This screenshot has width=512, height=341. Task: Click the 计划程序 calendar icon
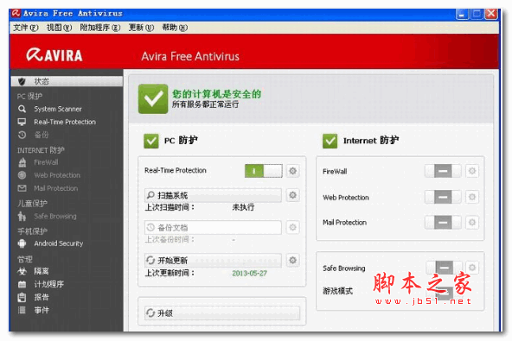click(22, 284)
